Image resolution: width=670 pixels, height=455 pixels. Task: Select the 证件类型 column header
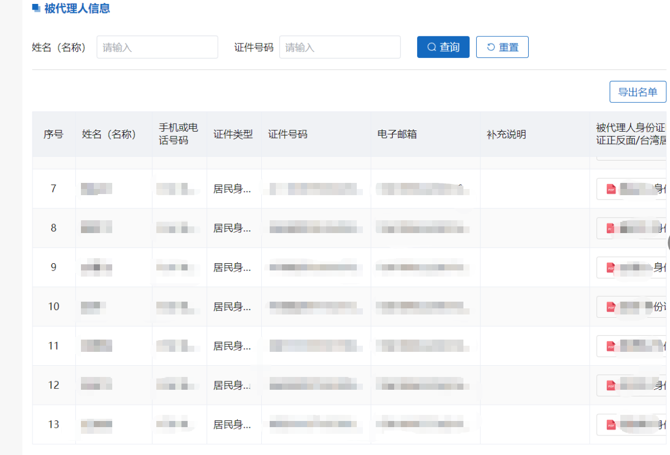tap(233, 134)
